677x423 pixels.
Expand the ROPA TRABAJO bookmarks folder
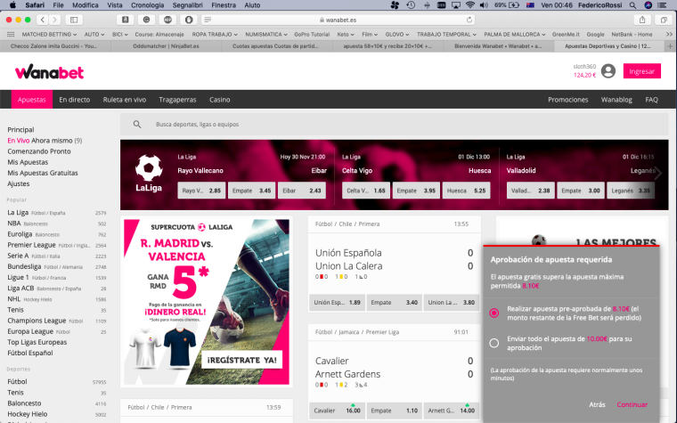215,34
